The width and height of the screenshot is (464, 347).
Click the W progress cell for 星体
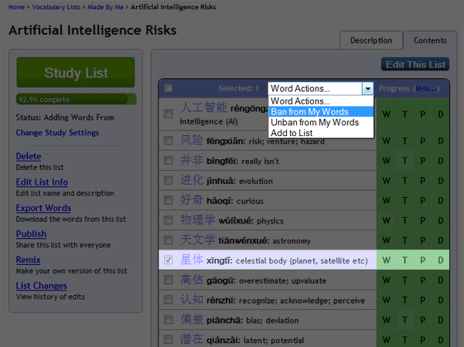387,260
